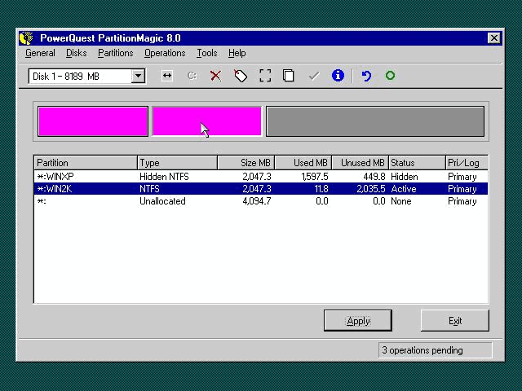The width and height of the screenshot is (522, 391).
Task: Select the first magenta partition block
Action: click(x=93, y=121)
